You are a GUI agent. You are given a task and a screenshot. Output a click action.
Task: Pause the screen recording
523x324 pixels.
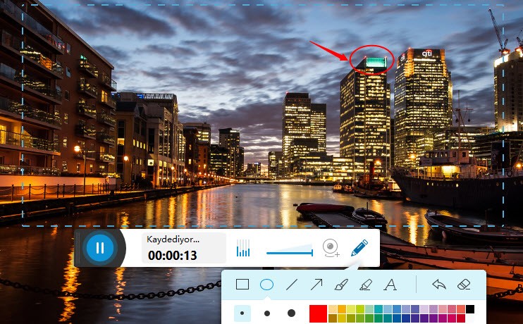[99, 248]
